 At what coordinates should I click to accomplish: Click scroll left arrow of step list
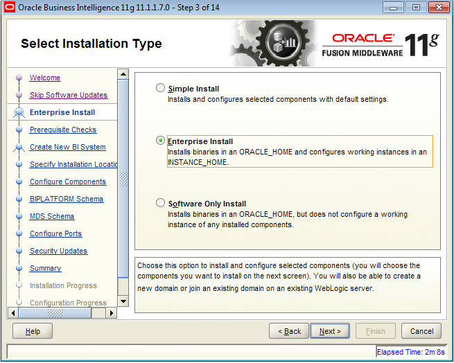tap(13, 313)
